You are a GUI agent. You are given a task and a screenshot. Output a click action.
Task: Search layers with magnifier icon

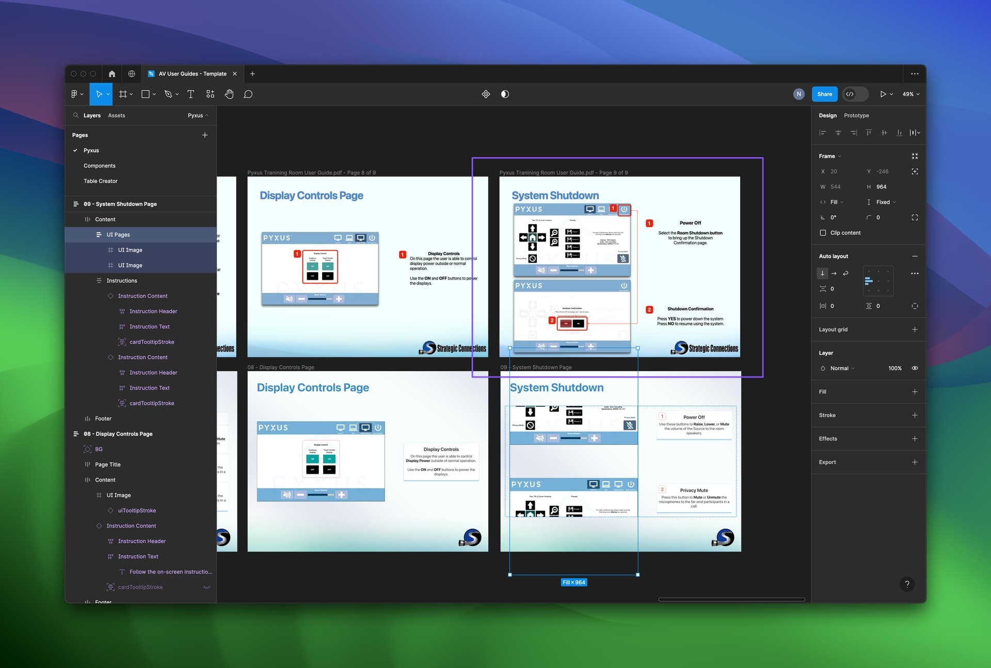[76, 115]
